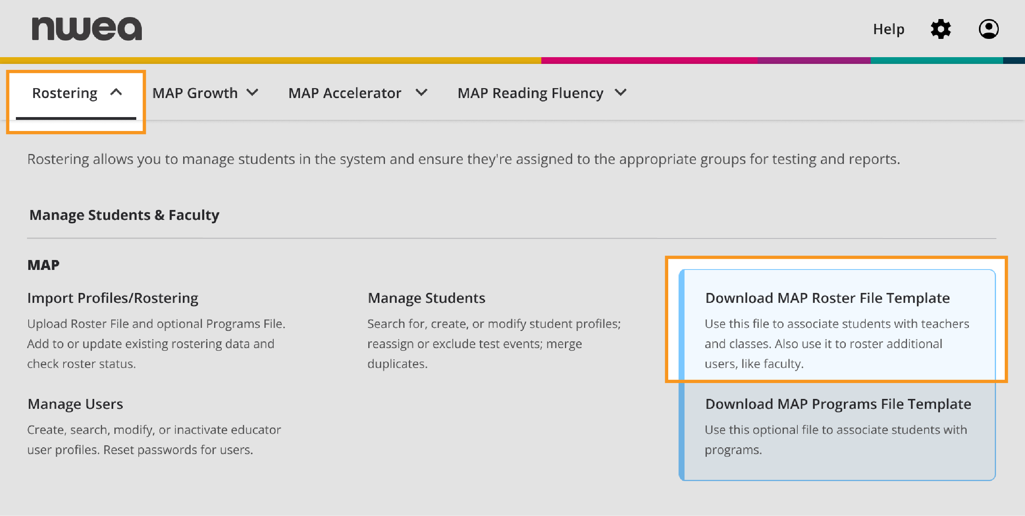Open Import Profiles/Rostering
1025x516 pixels.
pos(112,298)
